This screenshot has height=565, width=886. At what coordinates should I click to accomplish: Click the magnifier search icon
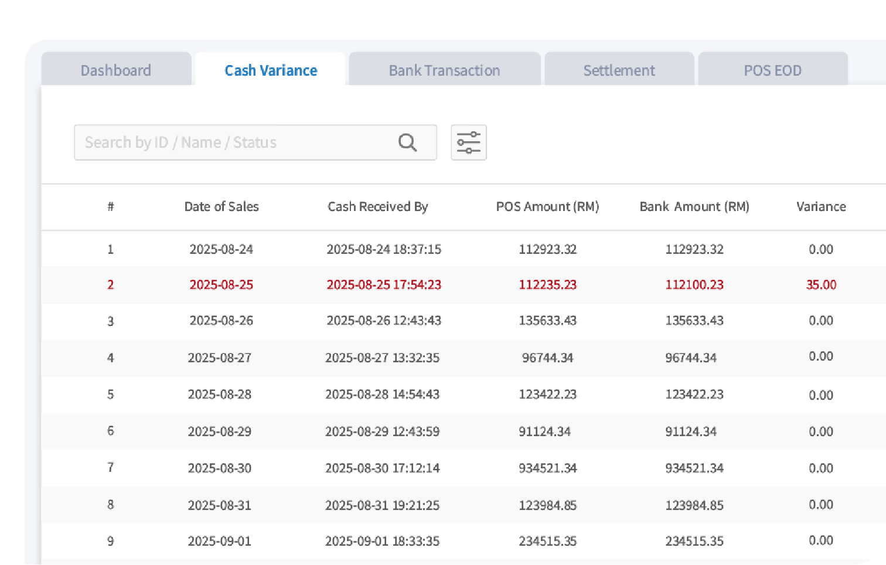point(407,142)
